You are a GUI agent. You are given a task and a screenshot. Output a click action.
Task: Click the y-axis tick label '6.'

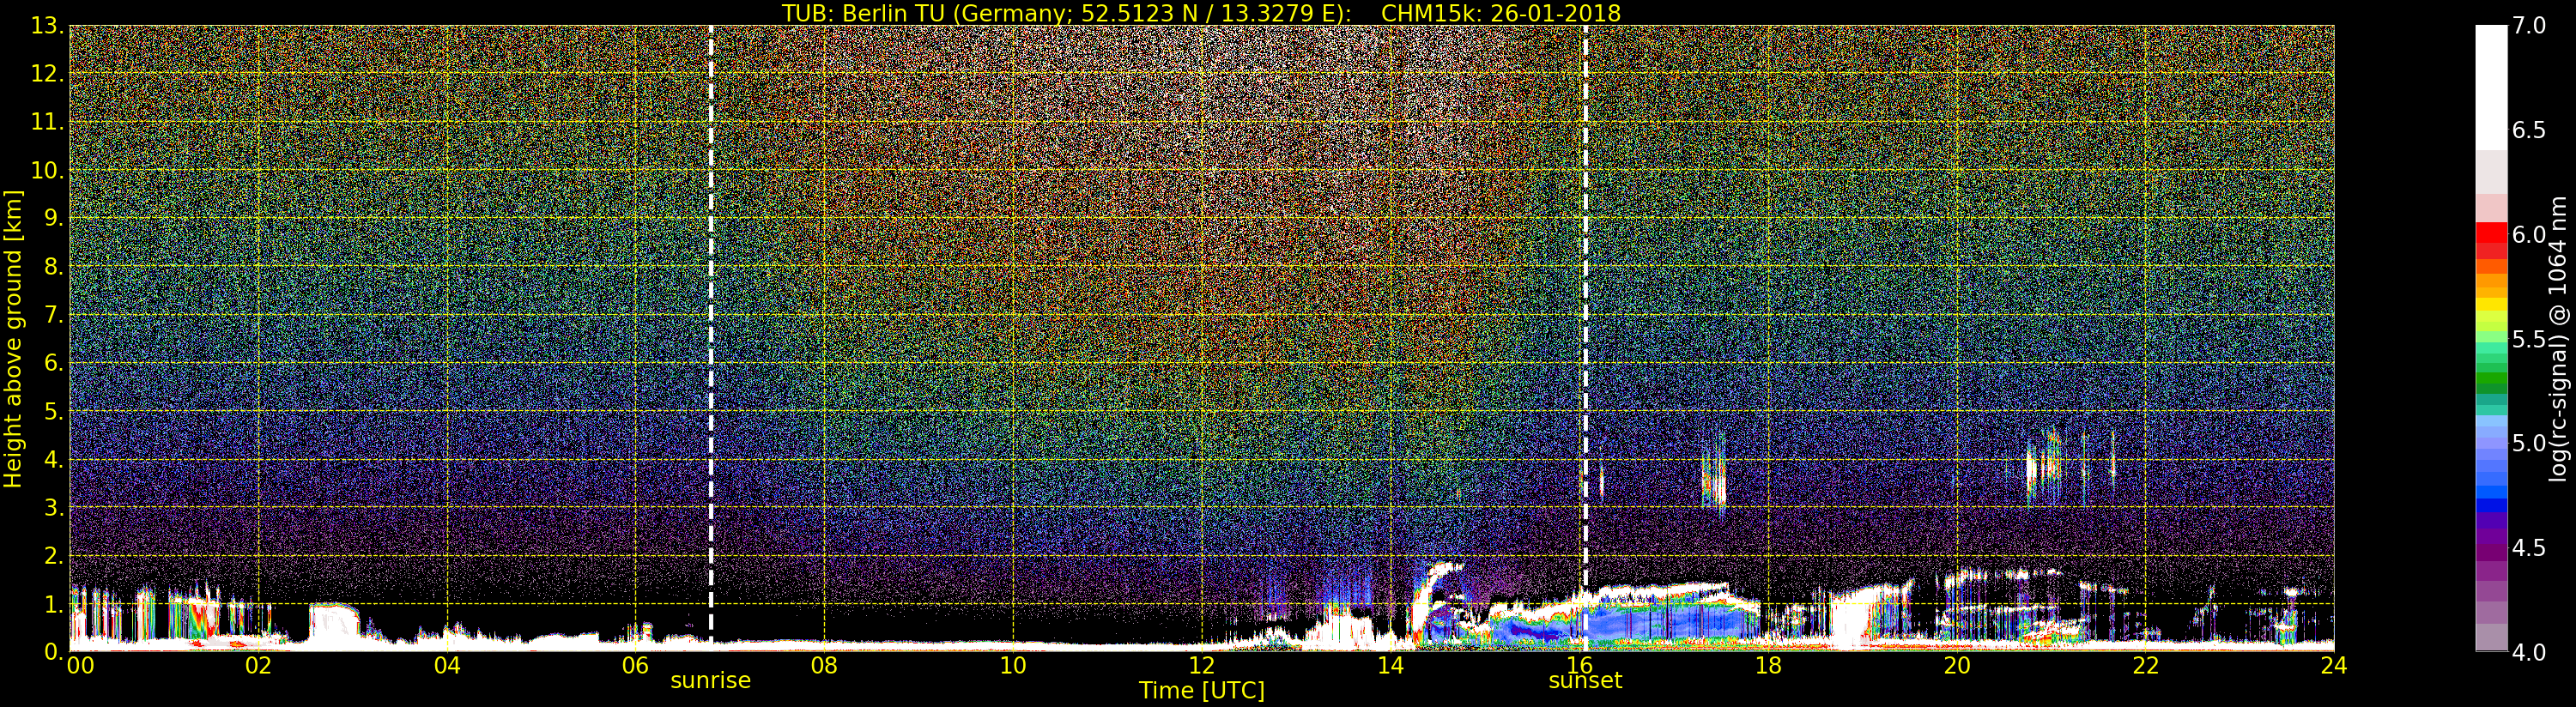coord(54,363)
